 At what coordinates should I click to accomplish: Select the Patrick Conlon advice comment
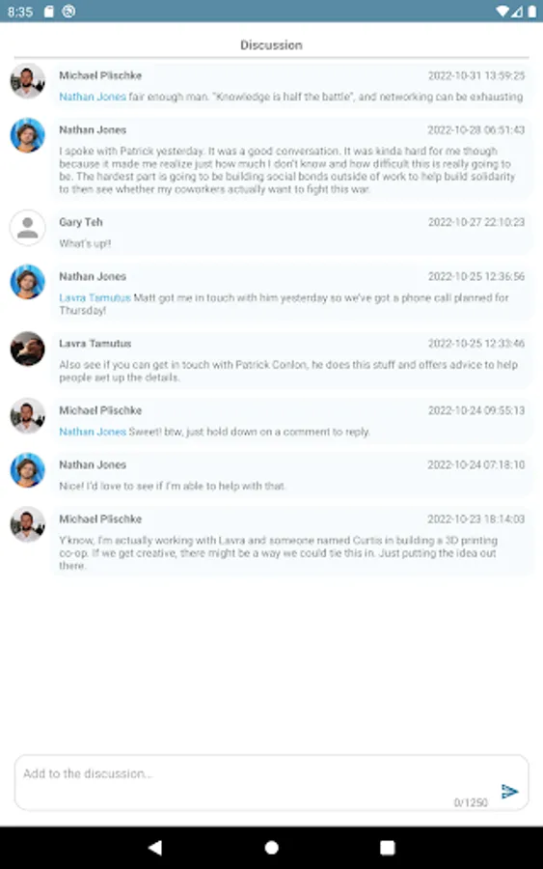(x=292, y=360)
